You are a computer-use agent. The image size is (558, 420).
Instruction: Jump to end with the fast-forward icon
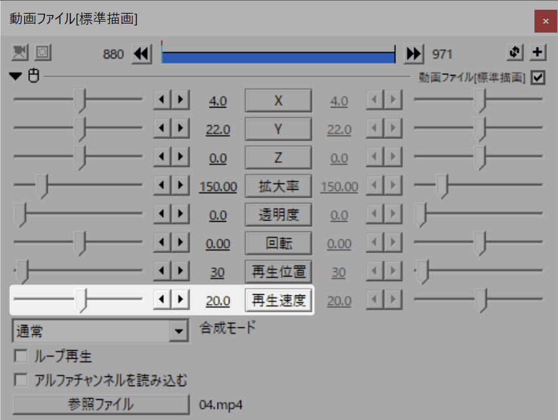[x=414, y=54]
